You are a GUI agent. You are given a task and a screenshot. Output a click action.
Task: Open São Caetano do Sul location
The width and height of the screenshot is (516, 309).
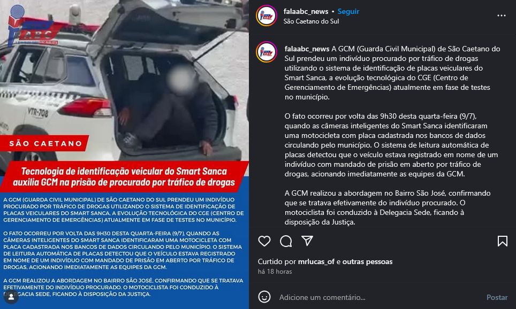[x=311, y=21]
